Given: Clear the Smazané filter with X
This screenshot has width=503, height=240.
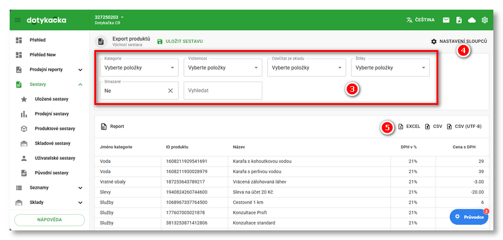Looking at the screenshot, I should (x=170, y=90).
